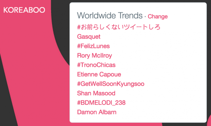Click the Change link beside Worldwide Trends
211x126 pixels.
pos(157,17)
